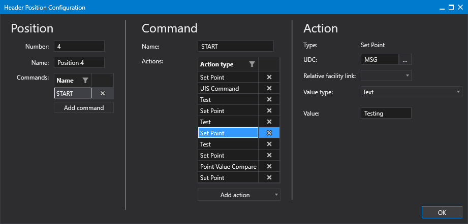Remove the UIS Command action

[269, 88]
